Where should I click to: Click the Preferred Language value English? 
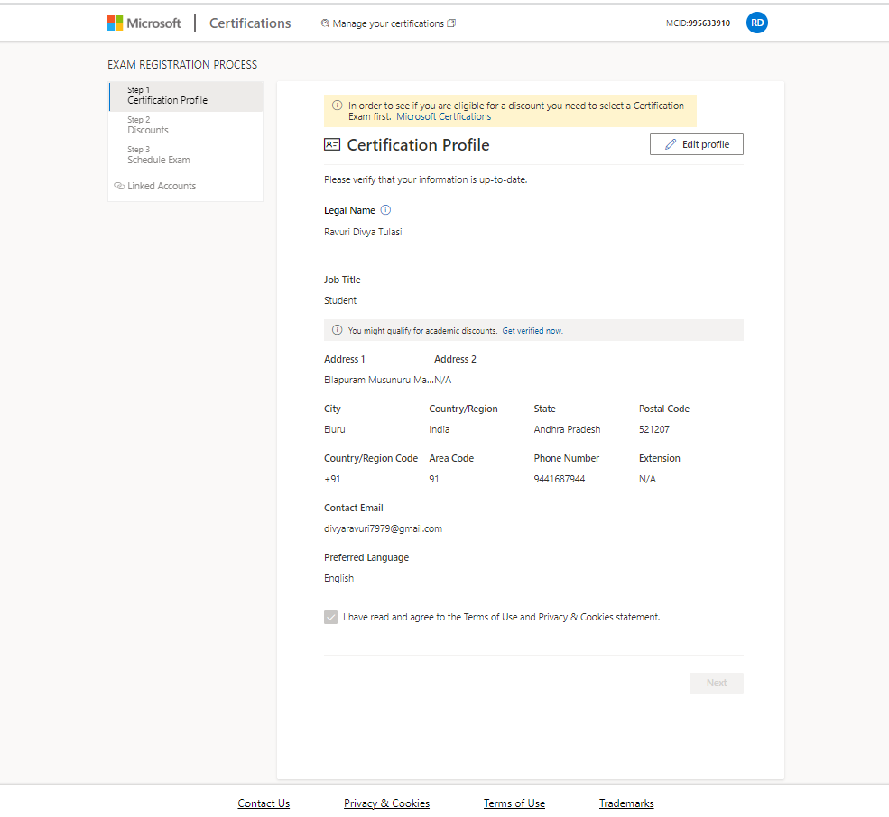(338, 578)
